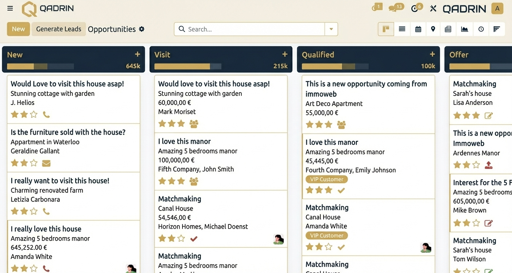
Task: Select the Kanban view tab
Action: click(386, 29)
